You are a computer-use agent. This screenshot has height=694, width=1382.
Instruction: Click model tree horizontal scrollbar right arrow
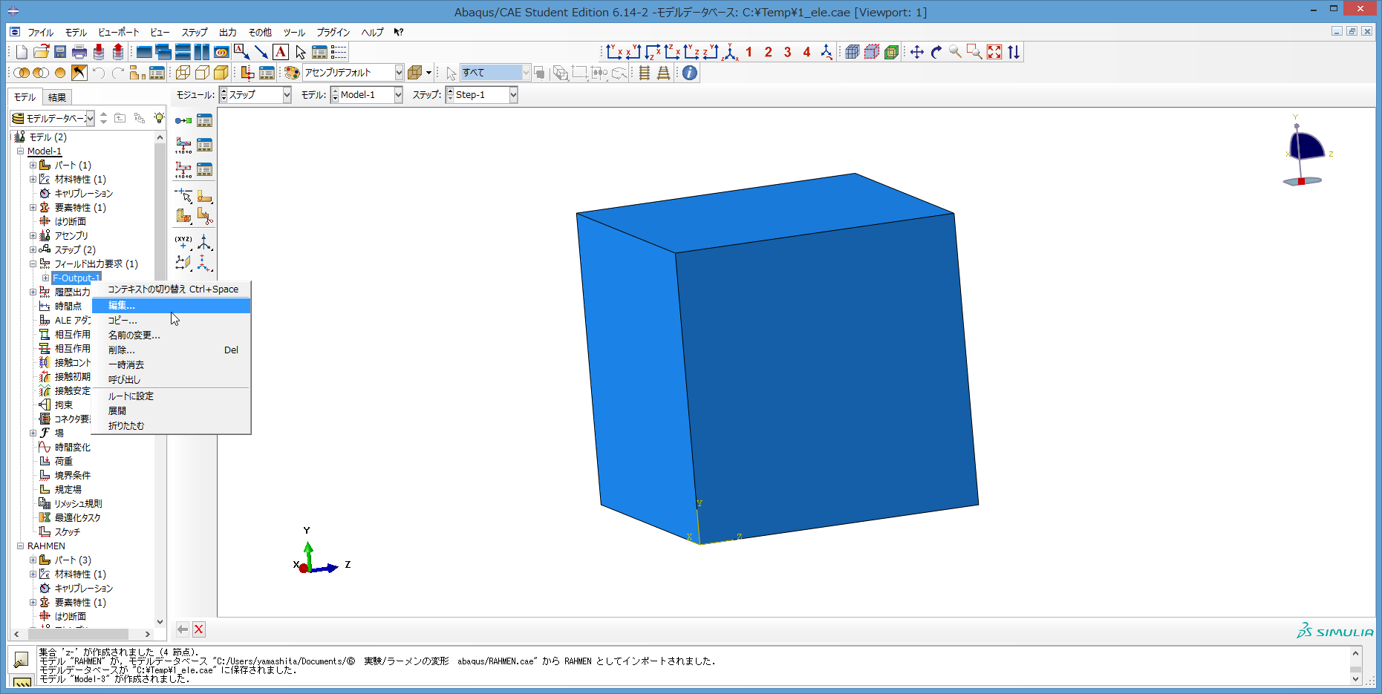tap(147, 635)
